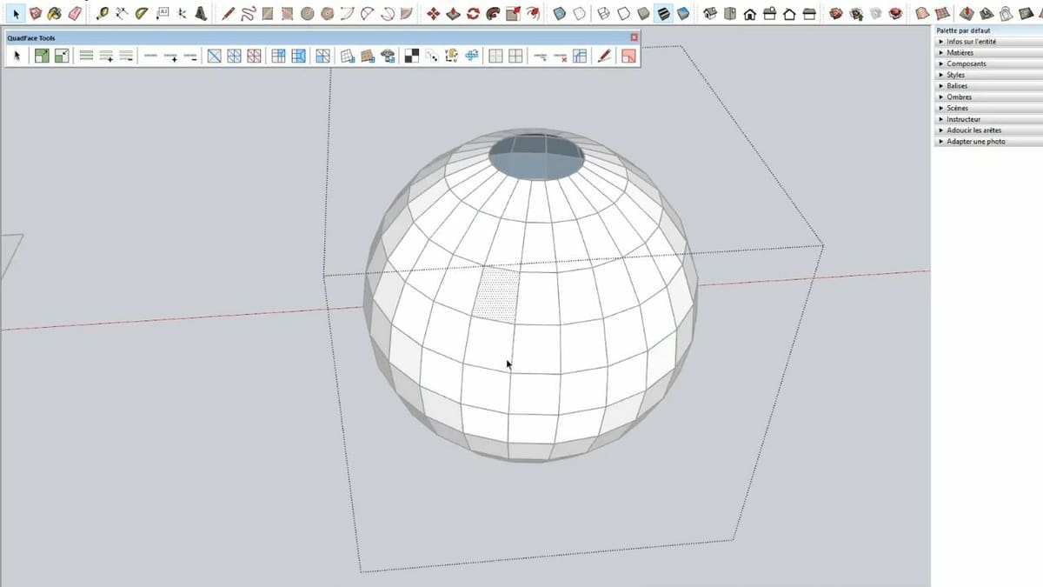
Task: Expand Adapter une photo panel
Action: pyautogui.click(x=987, y=141)
